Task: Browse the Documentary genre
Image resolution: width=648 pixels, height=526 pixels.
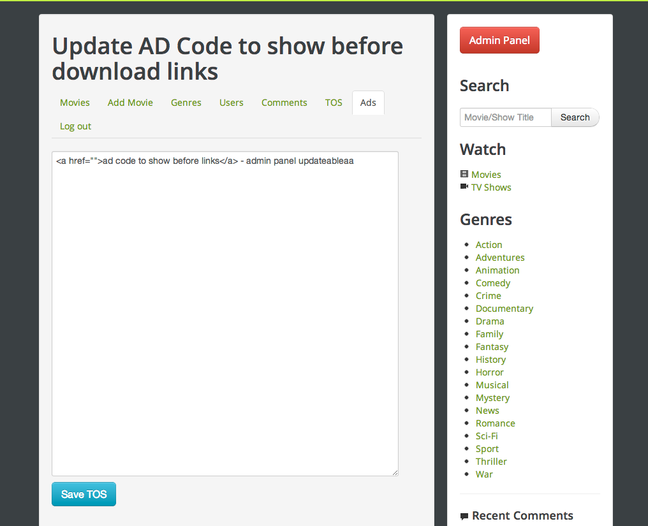Action: coord(504,309)
